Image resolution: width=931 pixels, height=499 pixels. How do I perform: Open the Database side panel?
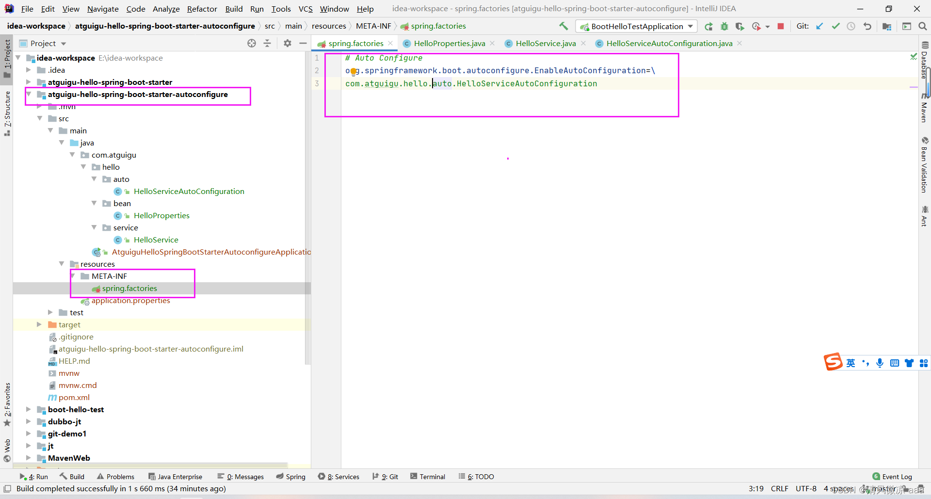tap(924, 61)
